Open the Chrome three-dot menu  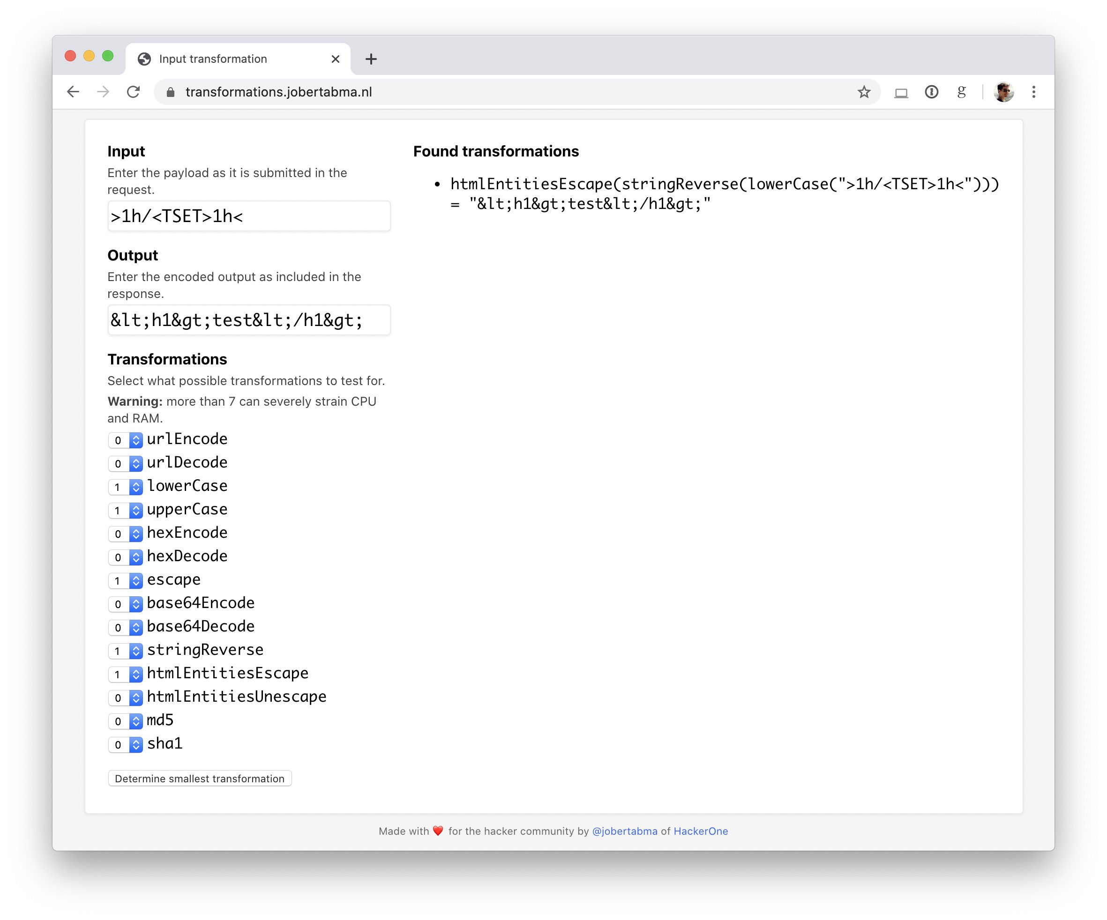click(1033, 92)
